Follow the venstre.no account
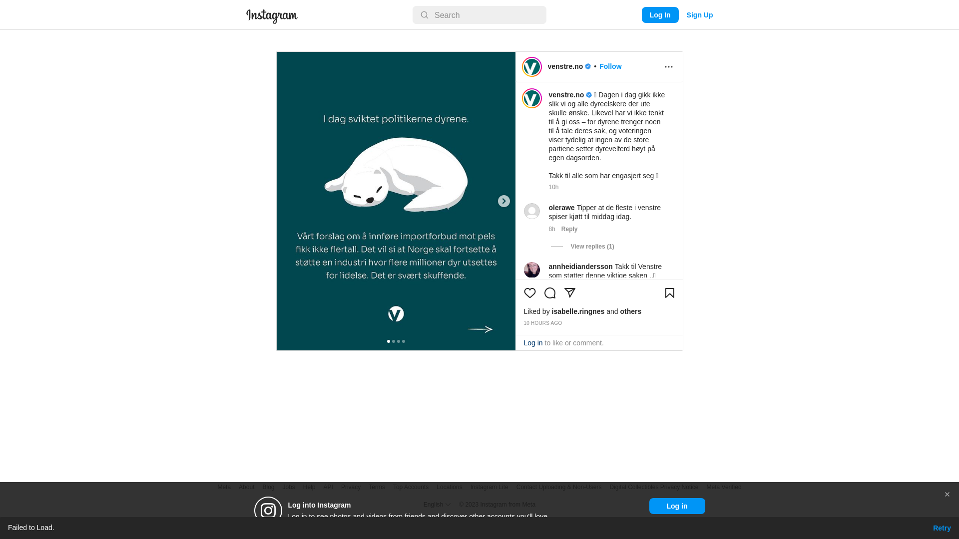The height and width of the screenshot is (539, 959). 610,66
